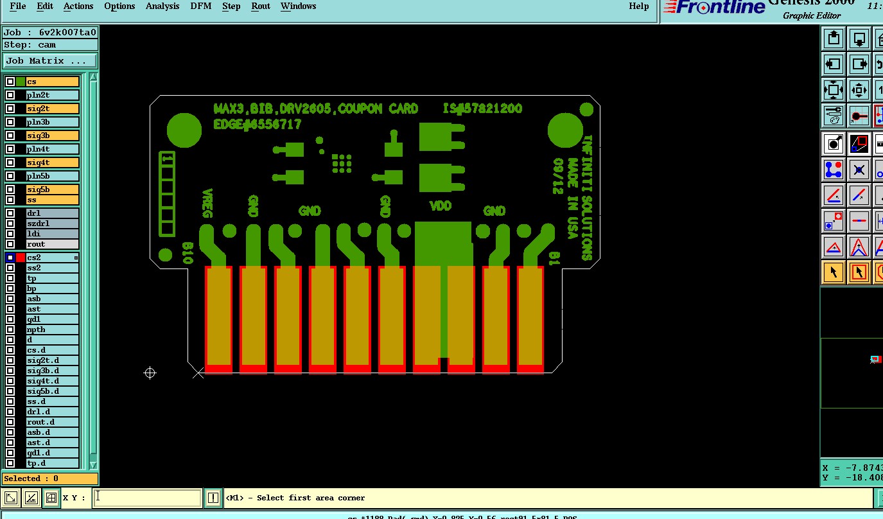Toggle the sig2t layer checkbox

coord(10,109)
